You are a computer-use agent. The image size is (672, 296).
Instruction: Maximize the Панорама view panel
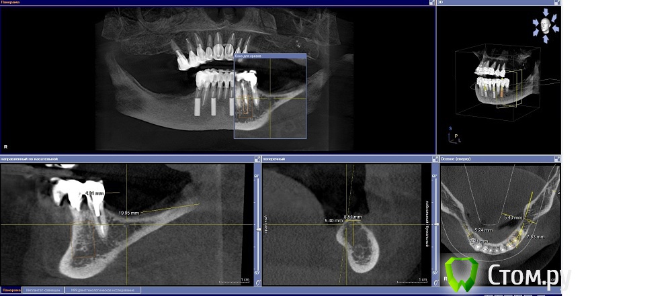click(x=431, y=3)
